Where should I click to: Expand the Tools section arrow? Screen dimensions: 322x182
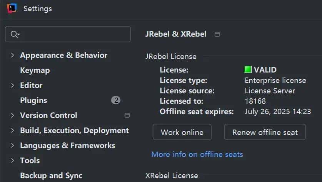pyautogui.click(x=13, y=160)
